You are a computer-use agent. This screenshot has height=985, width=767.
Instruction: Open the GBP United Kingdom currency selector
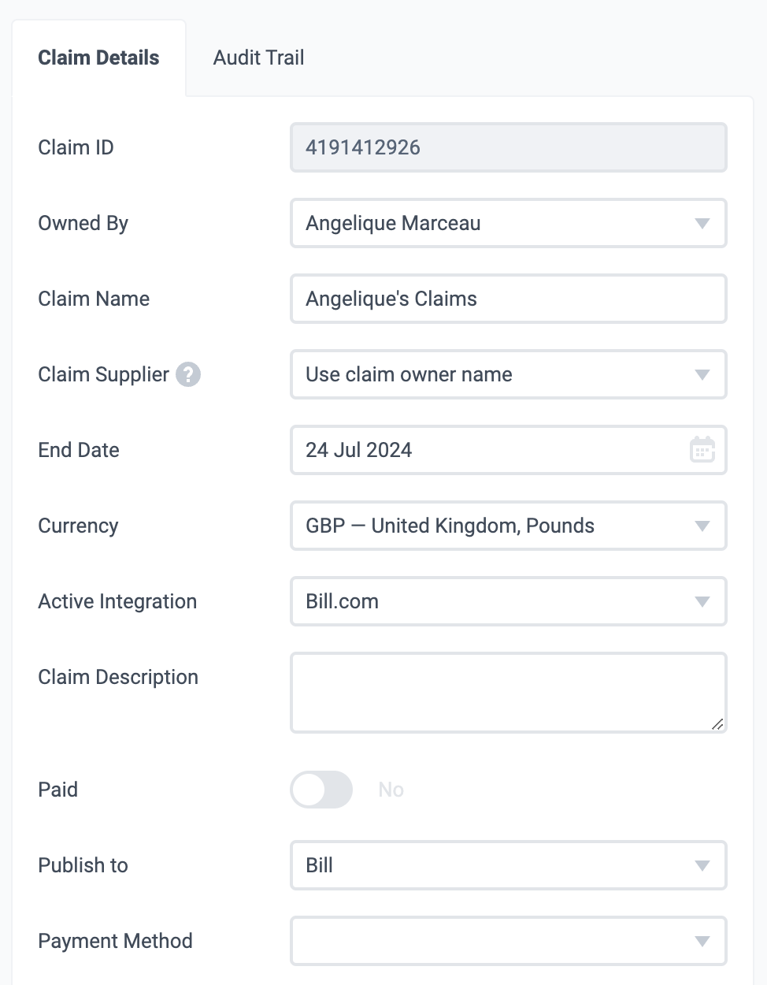pyautogui.click(x=509, y=526)
